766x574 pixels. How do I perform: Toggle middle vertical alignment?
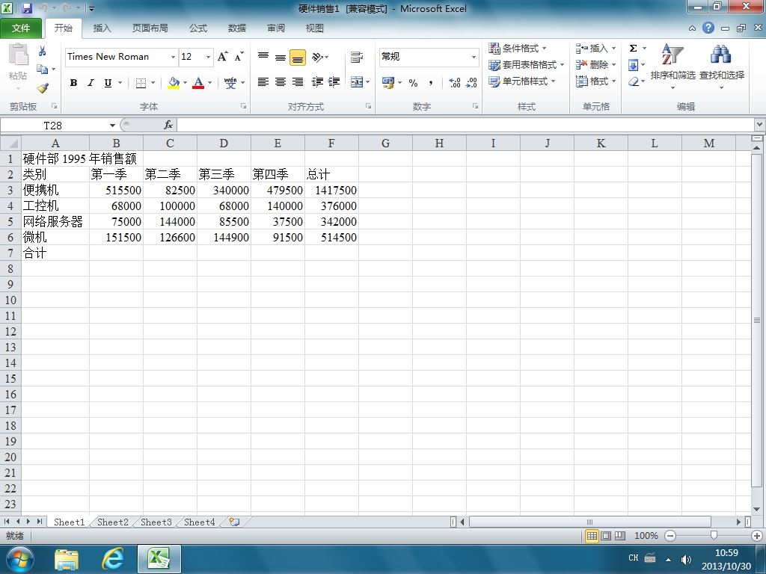click(x=281, y=57)
